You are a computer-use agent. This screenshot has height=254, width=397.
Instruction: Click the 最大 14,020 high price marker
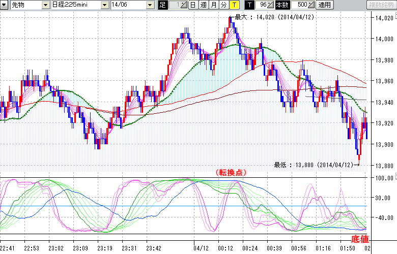(x=273, y=17)
